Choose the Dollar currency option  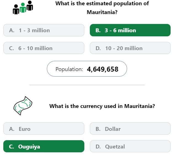(130, 129)
